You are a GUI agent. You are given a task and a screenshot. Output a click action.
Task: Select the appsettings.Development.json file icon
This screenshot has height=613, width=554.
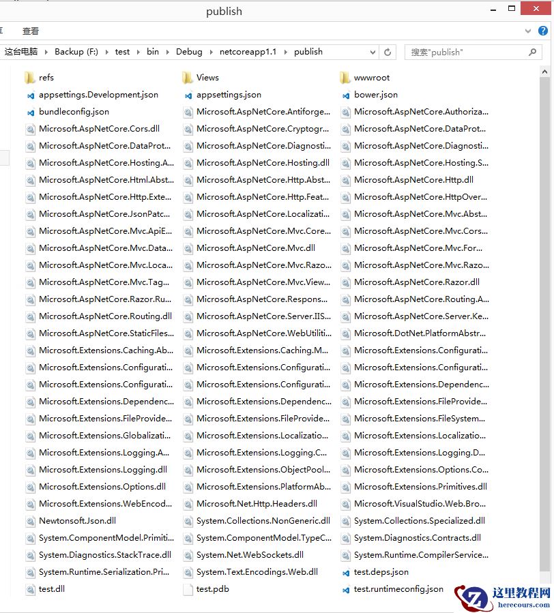[x=31, y=95]
